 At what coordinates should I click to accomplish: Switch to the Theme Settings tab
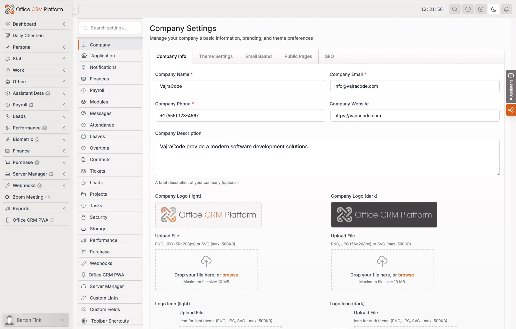pos(216,56)
